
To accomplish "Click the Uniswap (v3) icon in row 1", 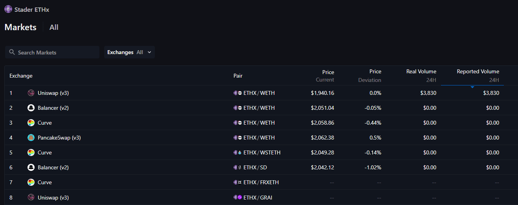I will (31, 93).
